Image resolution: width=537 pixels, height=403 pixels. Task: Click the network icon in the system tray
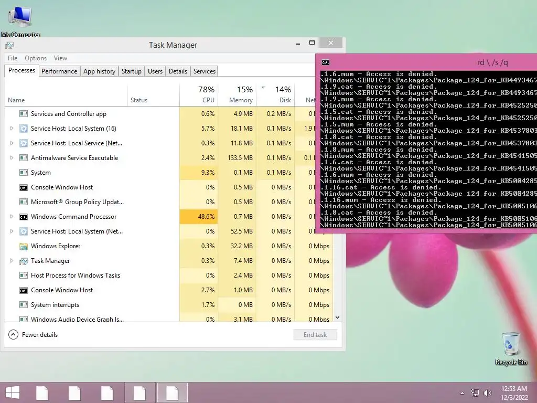475,393
